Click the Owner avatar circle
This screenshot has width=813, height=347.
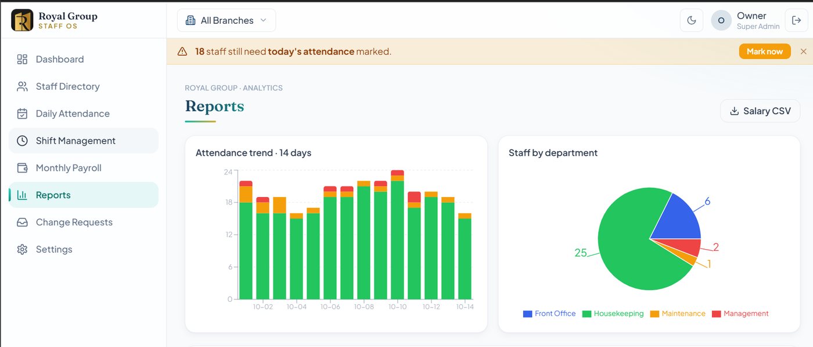[721, 20]
